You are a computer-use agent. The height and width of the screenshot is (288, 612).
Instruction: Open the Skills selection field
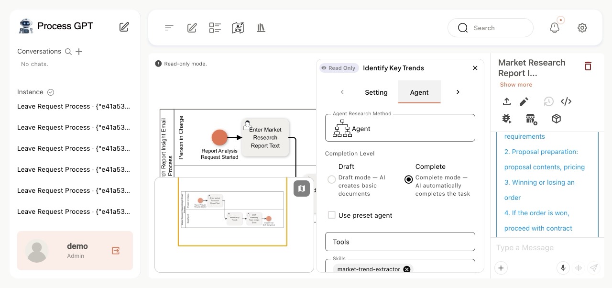400,266
